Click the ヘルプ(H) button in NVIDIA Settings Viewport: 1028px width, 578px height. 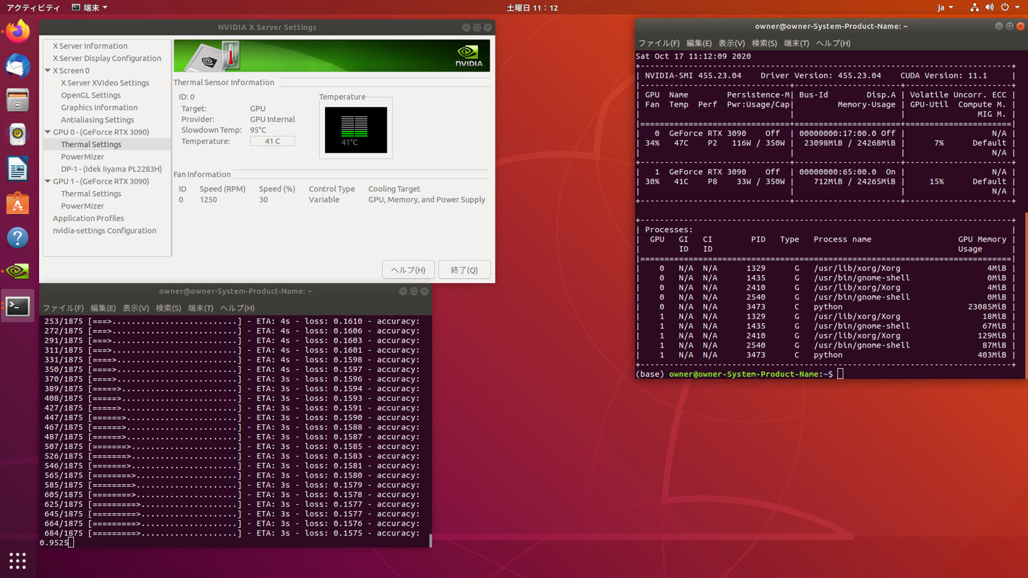(x=409, y=270)
